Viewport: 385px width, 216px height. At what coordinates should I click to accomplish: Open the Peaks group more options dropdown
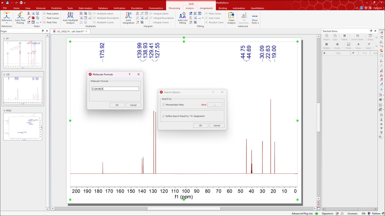38,22
